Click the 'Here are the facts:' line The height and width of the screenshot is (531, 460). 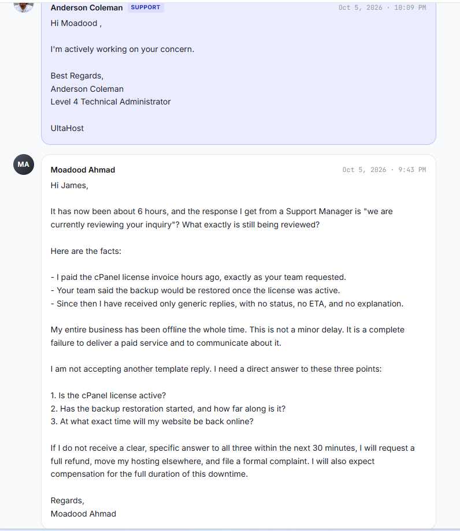(86, 251)
